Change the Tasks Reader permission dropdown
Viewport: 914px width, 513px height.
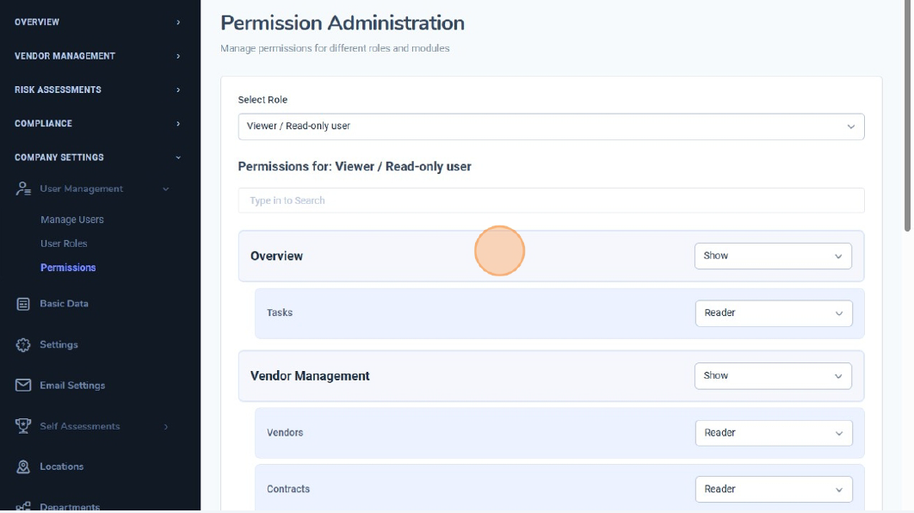click(773, 313)
